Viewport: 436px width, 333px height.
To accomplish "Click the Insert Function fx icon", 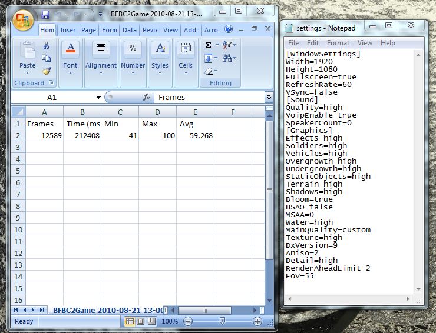I will coord(147,97).
